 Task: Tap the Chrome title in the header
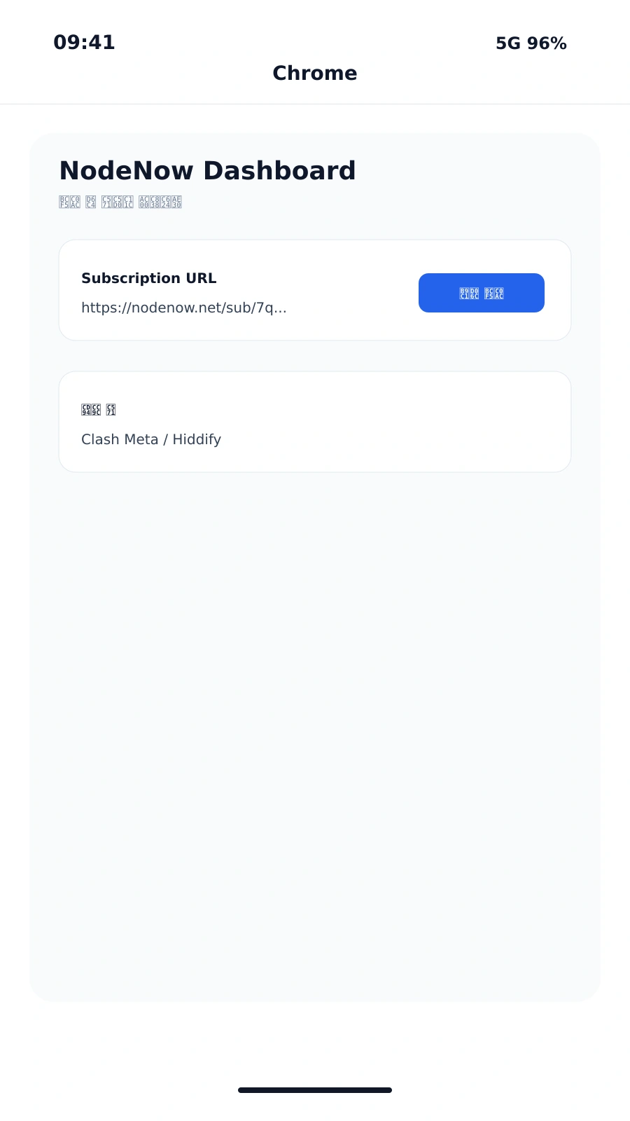314,73
